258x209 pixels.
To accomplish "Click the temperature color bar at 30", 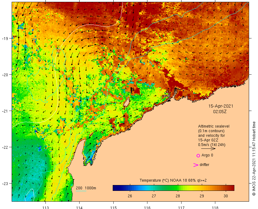I will tap(225, 188).
